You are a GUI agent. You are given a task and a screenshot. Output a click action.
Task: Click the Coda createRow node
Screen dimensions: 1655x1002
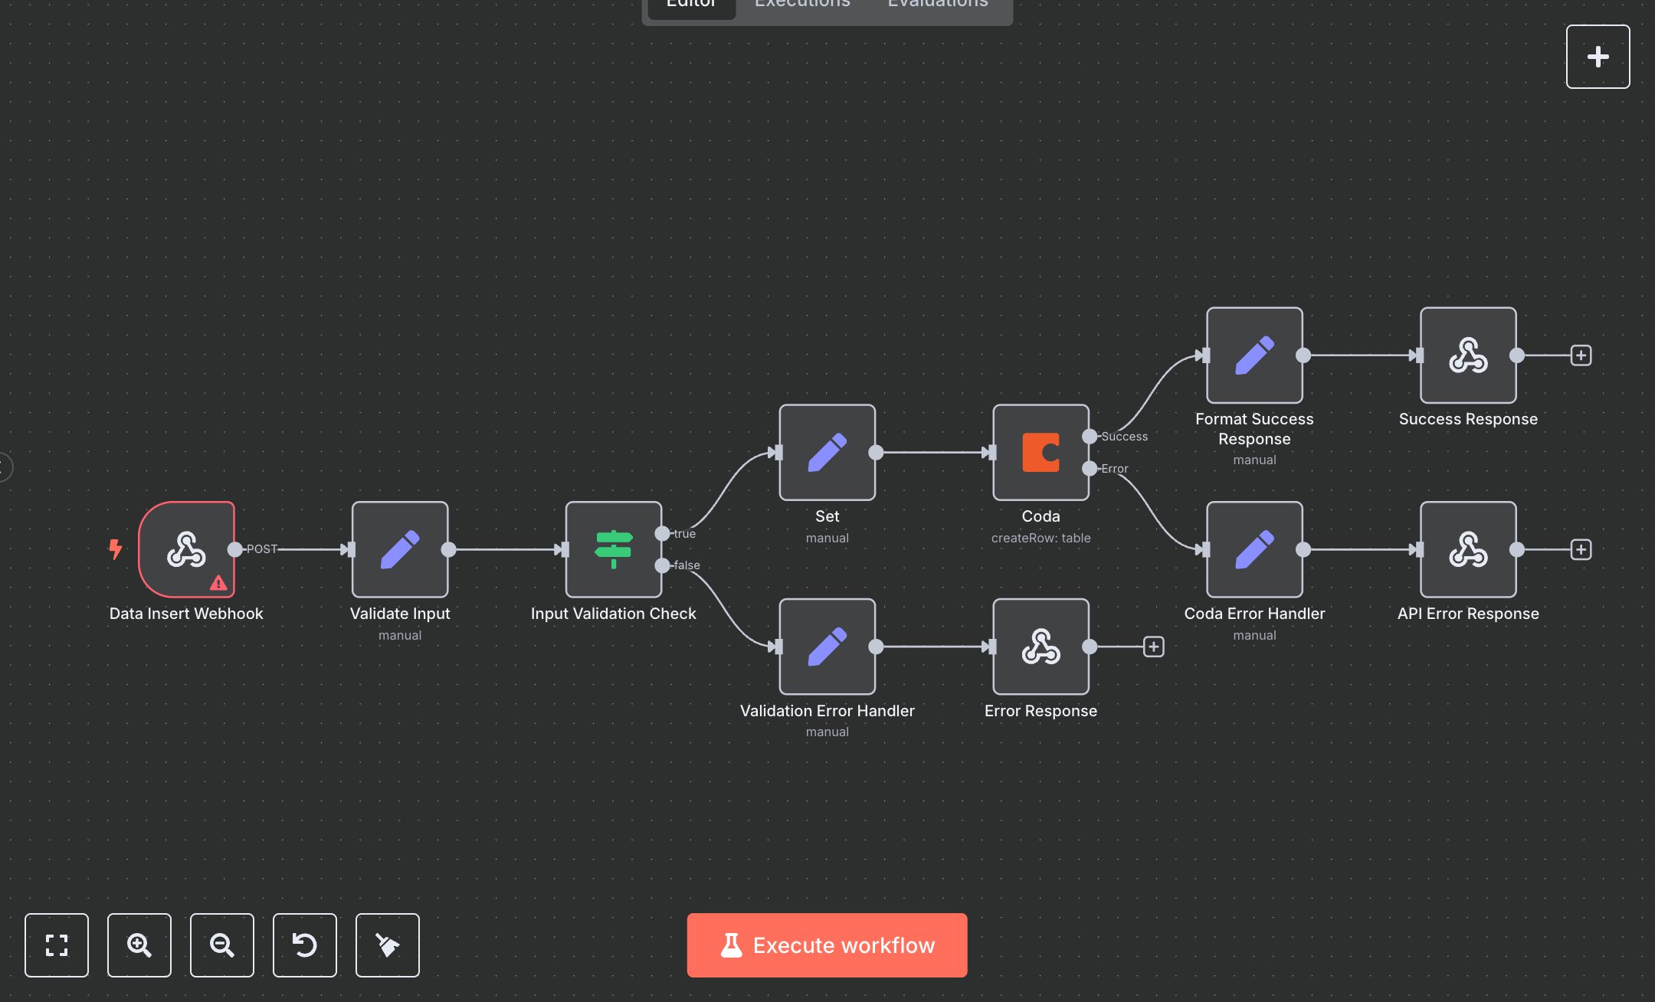(x=1041, y=453)
